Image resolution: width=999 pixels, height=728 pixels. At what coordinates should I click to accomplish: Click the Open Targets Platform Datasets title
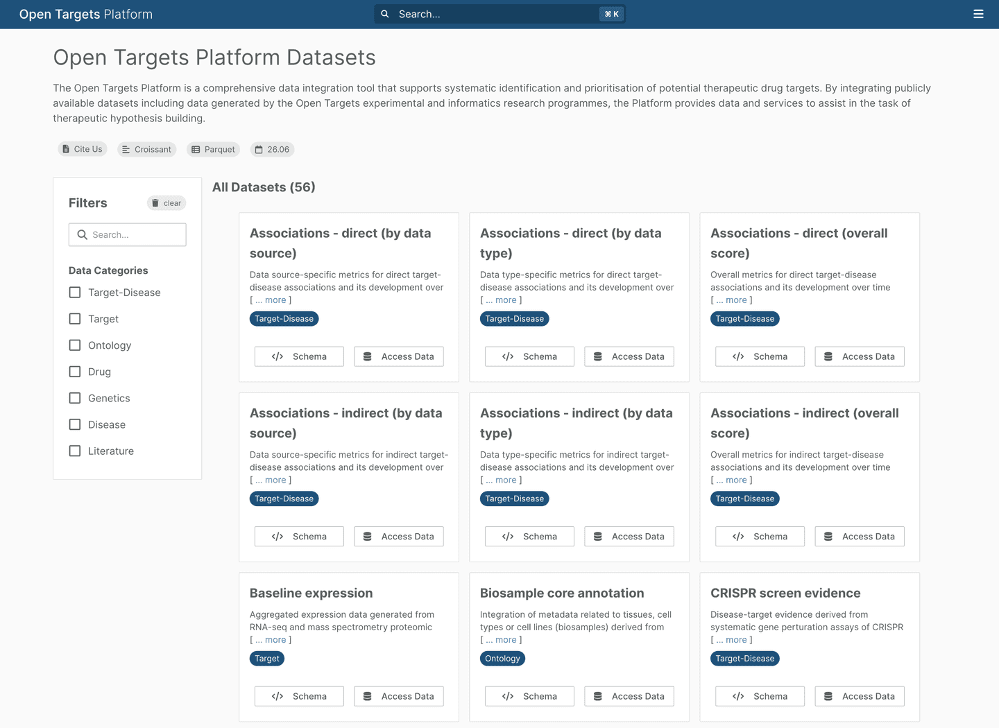point(214,58)
